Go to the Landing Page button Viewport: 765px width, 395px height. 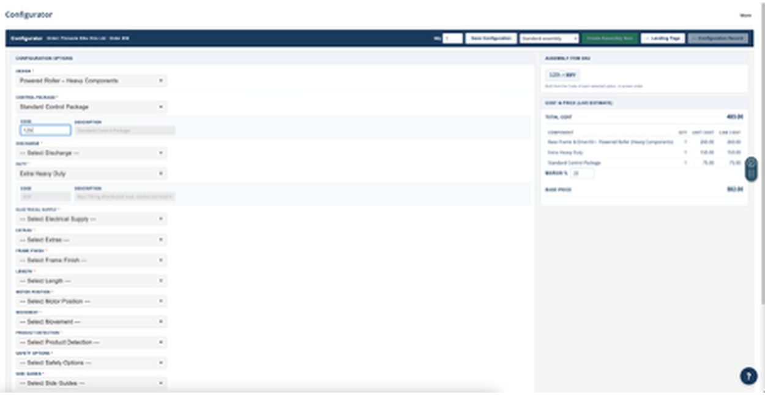coord(663,38)
